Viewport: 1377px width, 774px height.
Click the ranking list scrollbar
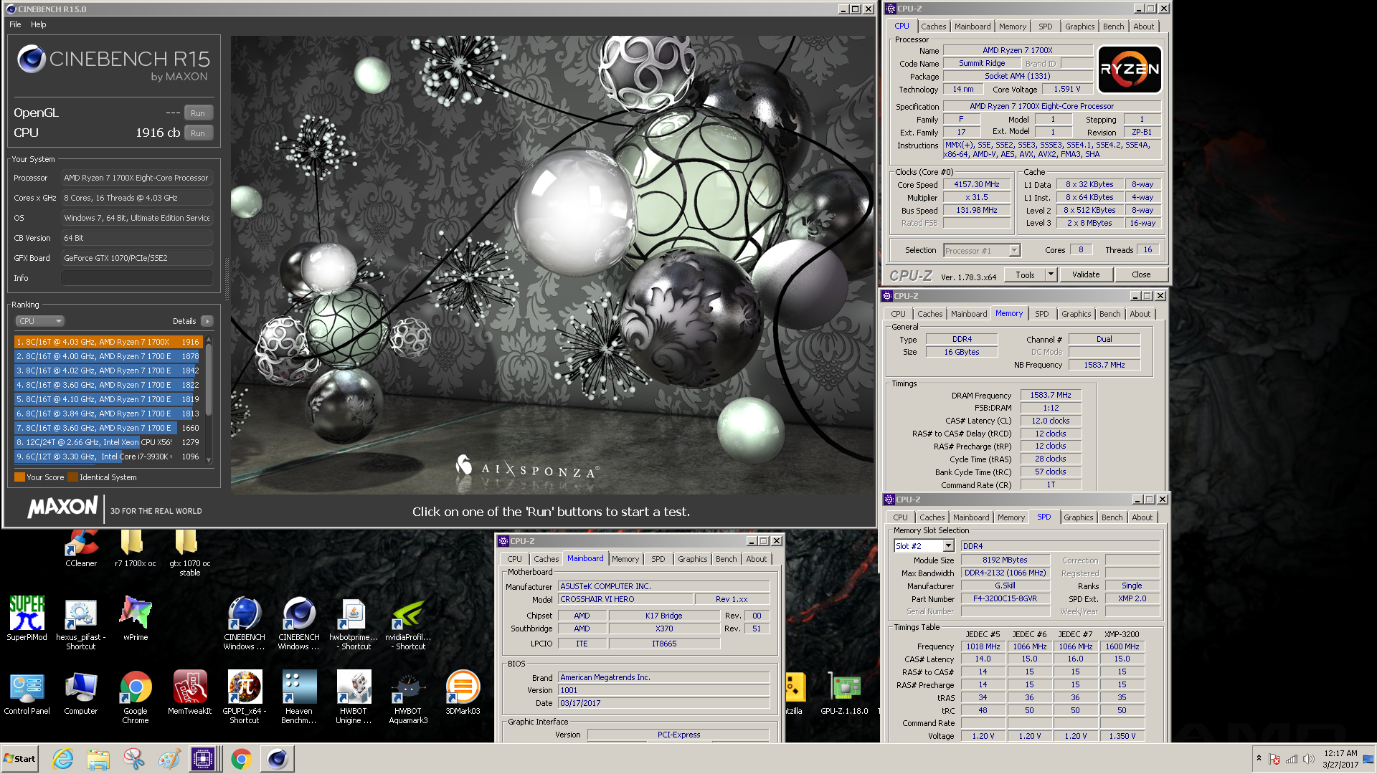point(209,380)
